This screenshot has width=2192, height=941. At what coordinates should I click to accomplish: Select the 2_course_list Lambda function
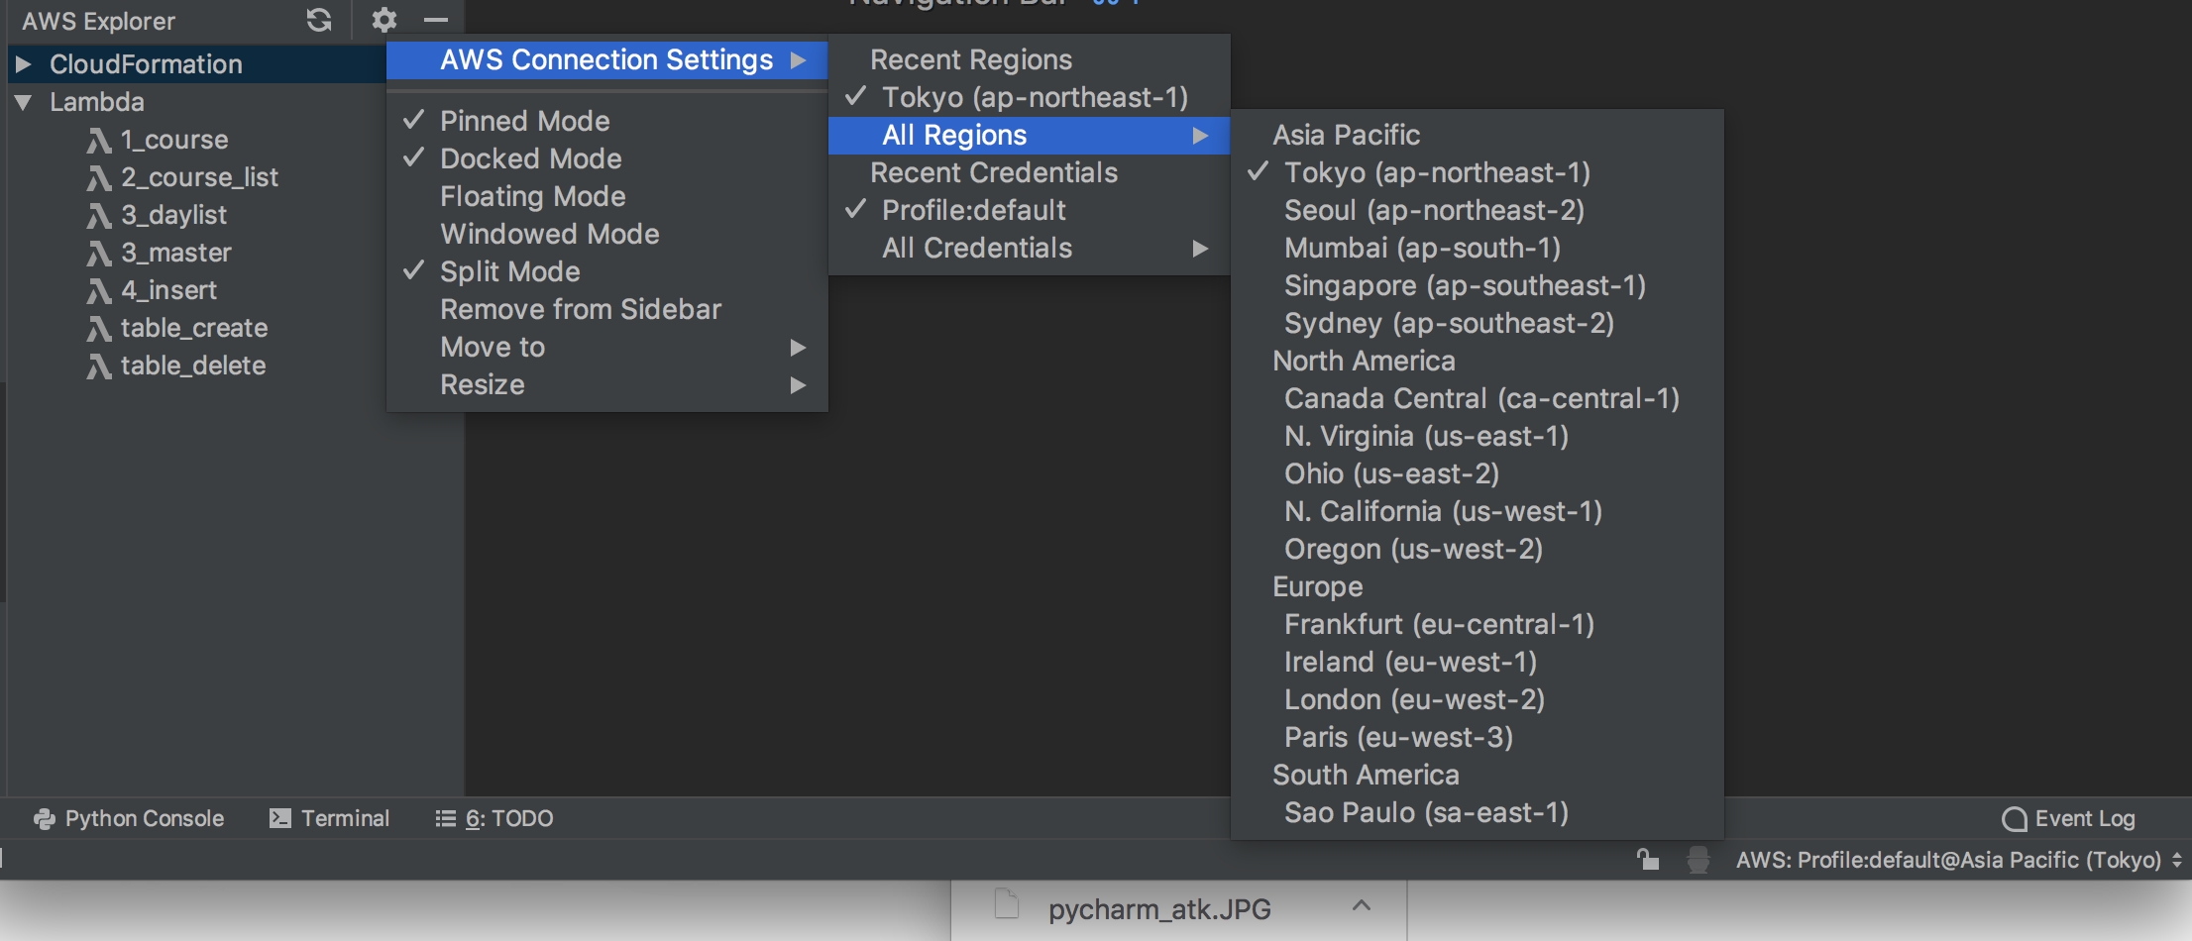coord(199,178)
